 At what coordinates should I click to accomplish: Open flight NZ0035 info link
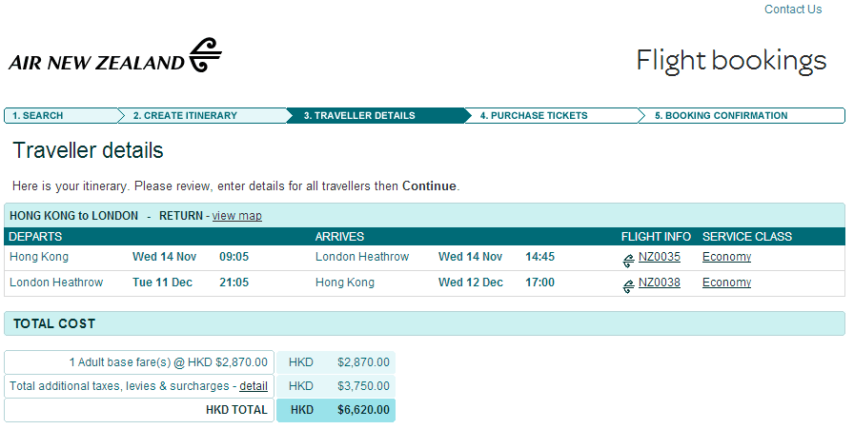pos(660,257)
